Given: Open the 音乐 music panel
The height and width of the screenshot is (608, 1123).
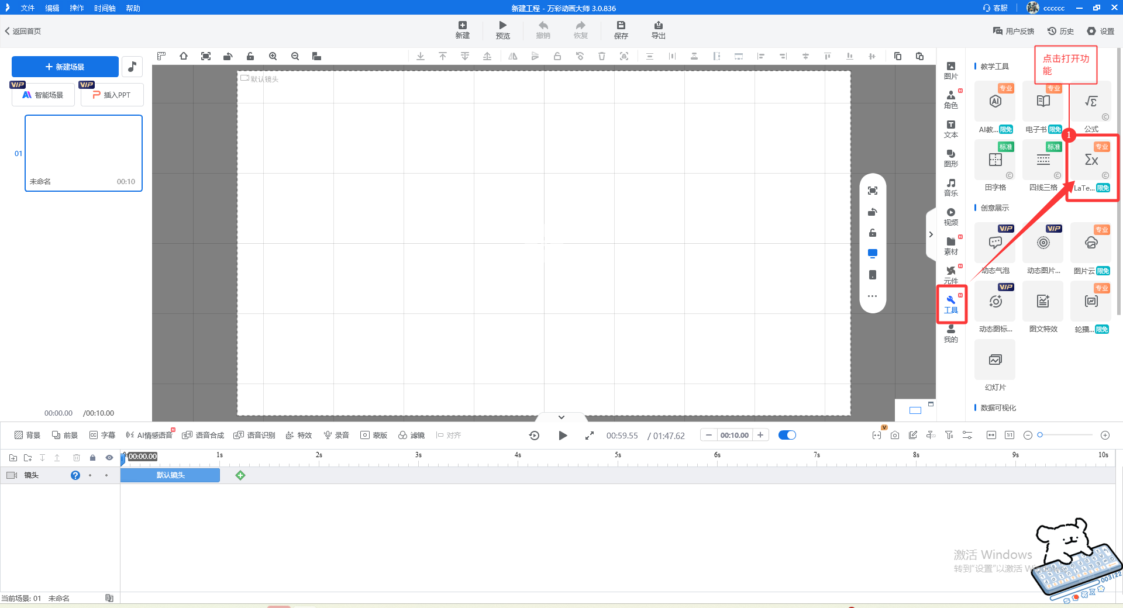Looking at the screenshot, I should [x=950, y=186].
